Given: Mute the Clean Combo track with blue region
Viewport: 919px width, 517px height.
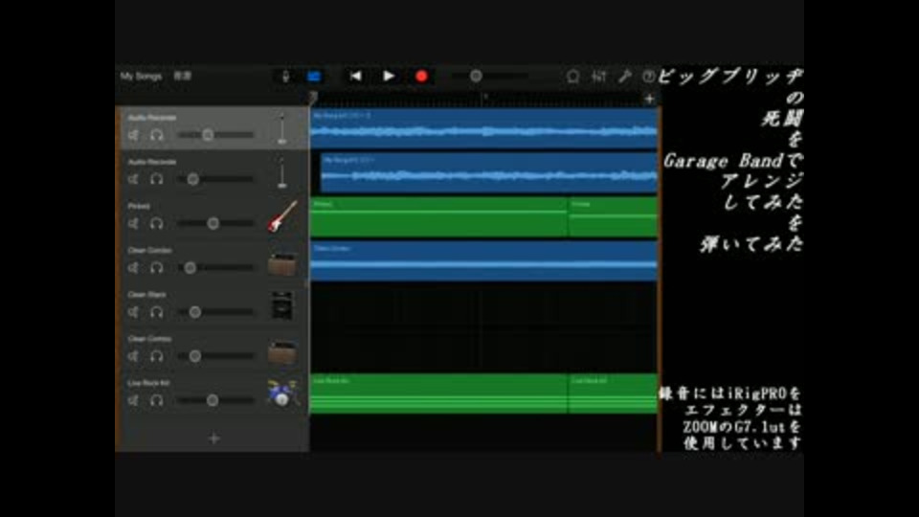Looking at the screenshot, I should pos(134,268).
